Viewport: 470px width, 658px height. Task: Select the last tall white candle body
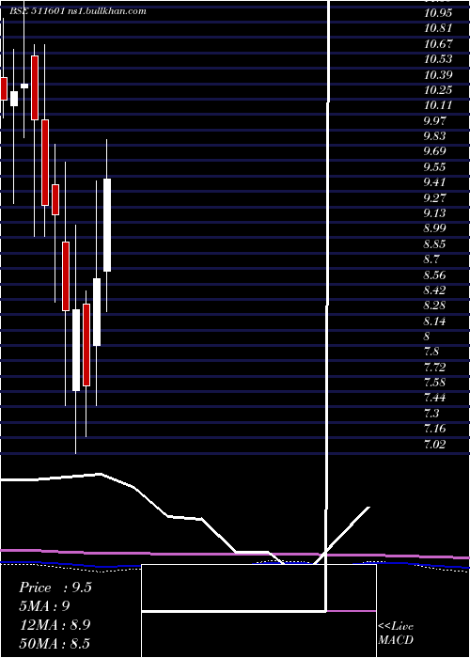pos(107,225)
